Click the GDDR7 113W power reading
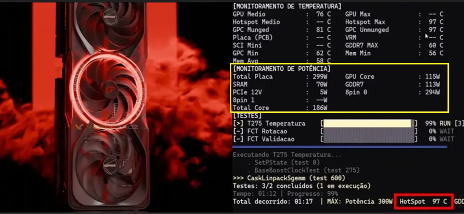This screenshot has height=214, width=464. (392, 85)
